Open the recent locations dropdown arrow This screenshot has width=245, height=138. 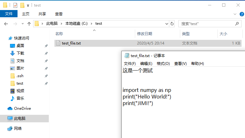pyautogui.click(x=23, y=24)
